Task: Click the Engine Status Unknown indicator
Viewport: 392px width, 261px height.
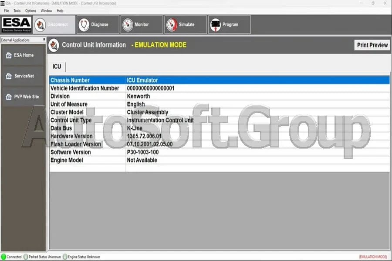Action: click(65, 257)
